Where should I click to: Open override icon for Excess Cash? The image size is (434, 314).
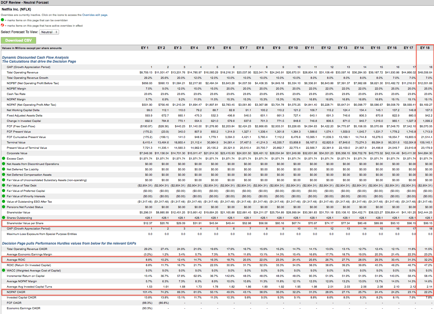[3, 158]
